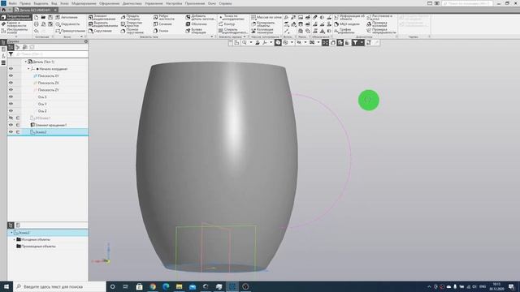Image resolution: width=520 pixels, height=292 pixels.
Task: Open the Оформление menu
Action: coord(109,3)
